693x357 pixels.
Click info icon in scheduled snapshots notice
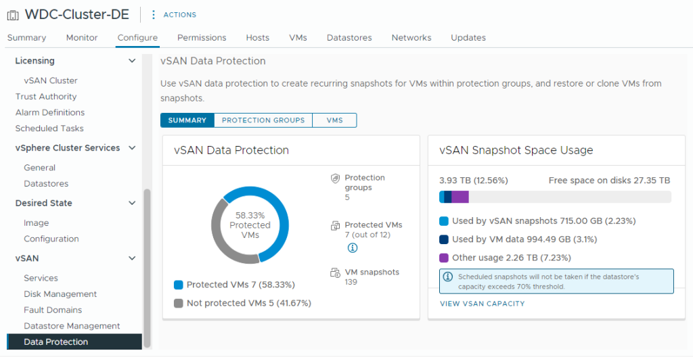pos(447,277)
